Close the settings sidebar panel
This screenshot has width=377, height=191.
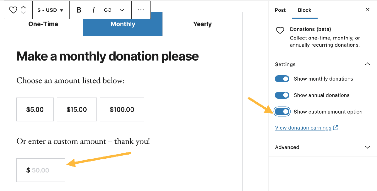(368, 10)
